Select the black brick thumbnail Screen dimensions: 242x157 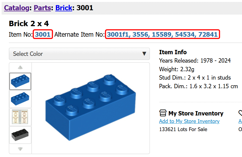20,135
